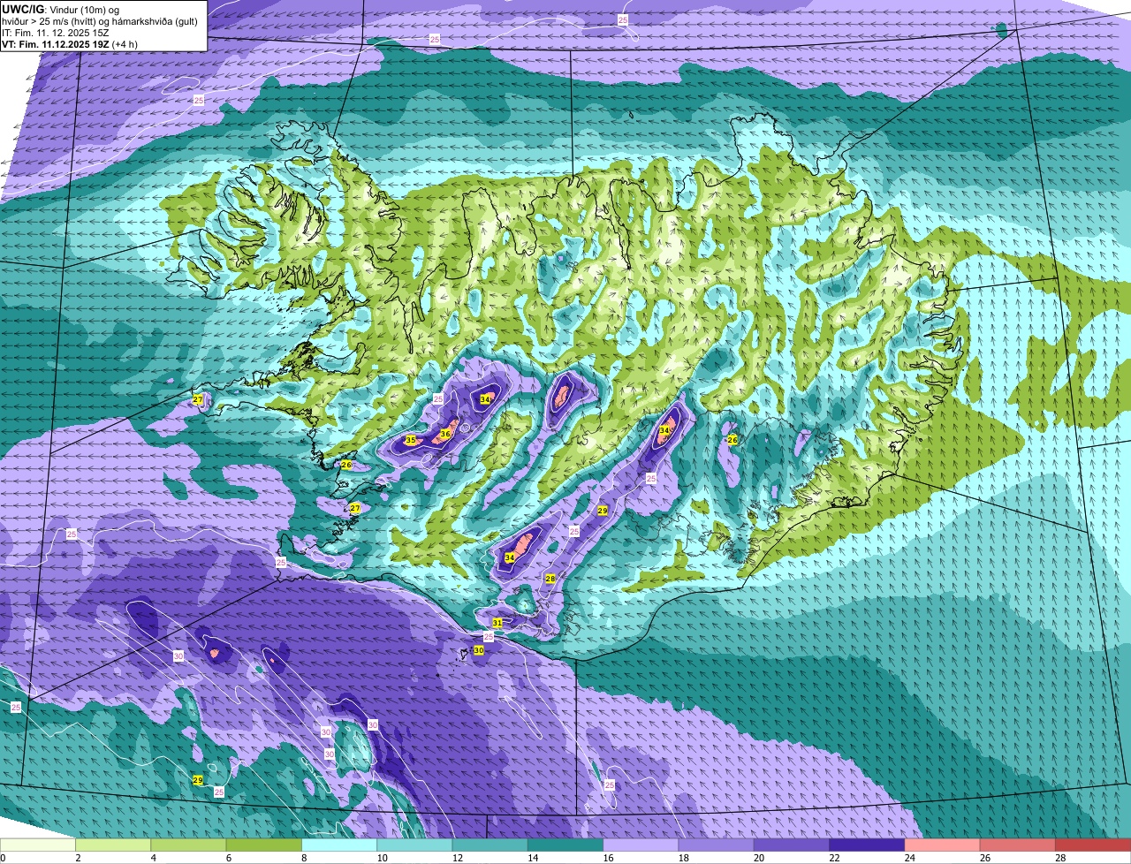Viewport: 1131px width, 864px height.
Task: Click the legend scale number 20
Action: (x=759, y=858)
